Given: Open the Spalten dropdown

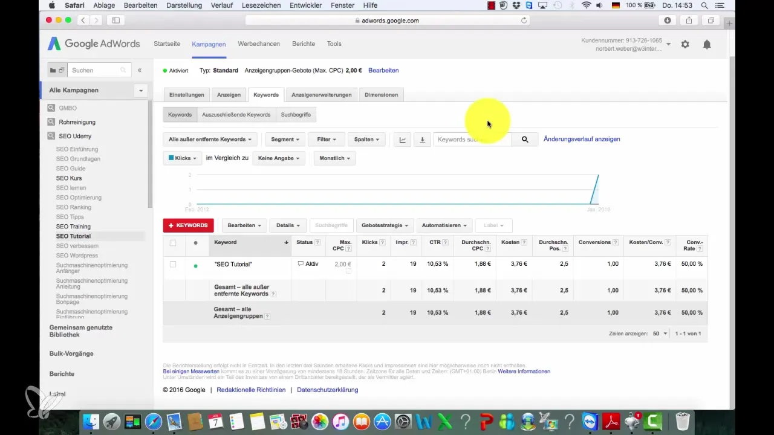Looking at the screenshot, I should tap(366, 140).
